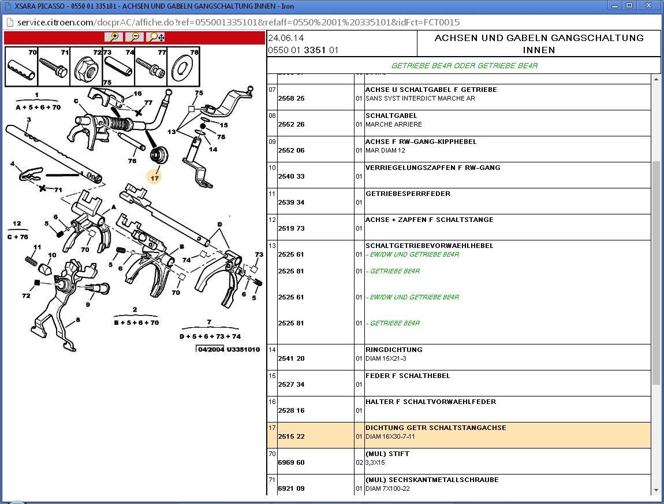Image resolution: width=664 pixels, height=504 pixels.
Task: Click the green GETRIEBE BE4R ODER header text
Action: (x=464, y=66)
